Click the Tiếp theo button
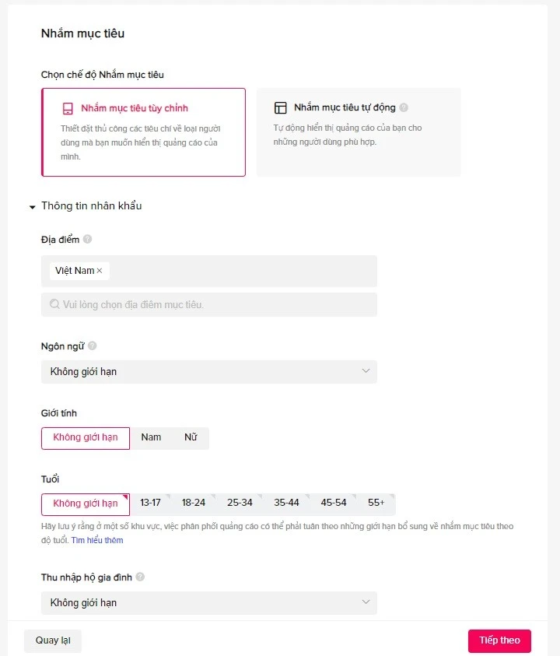Viewport: 560px width, 656px height. tap(499, 640)
